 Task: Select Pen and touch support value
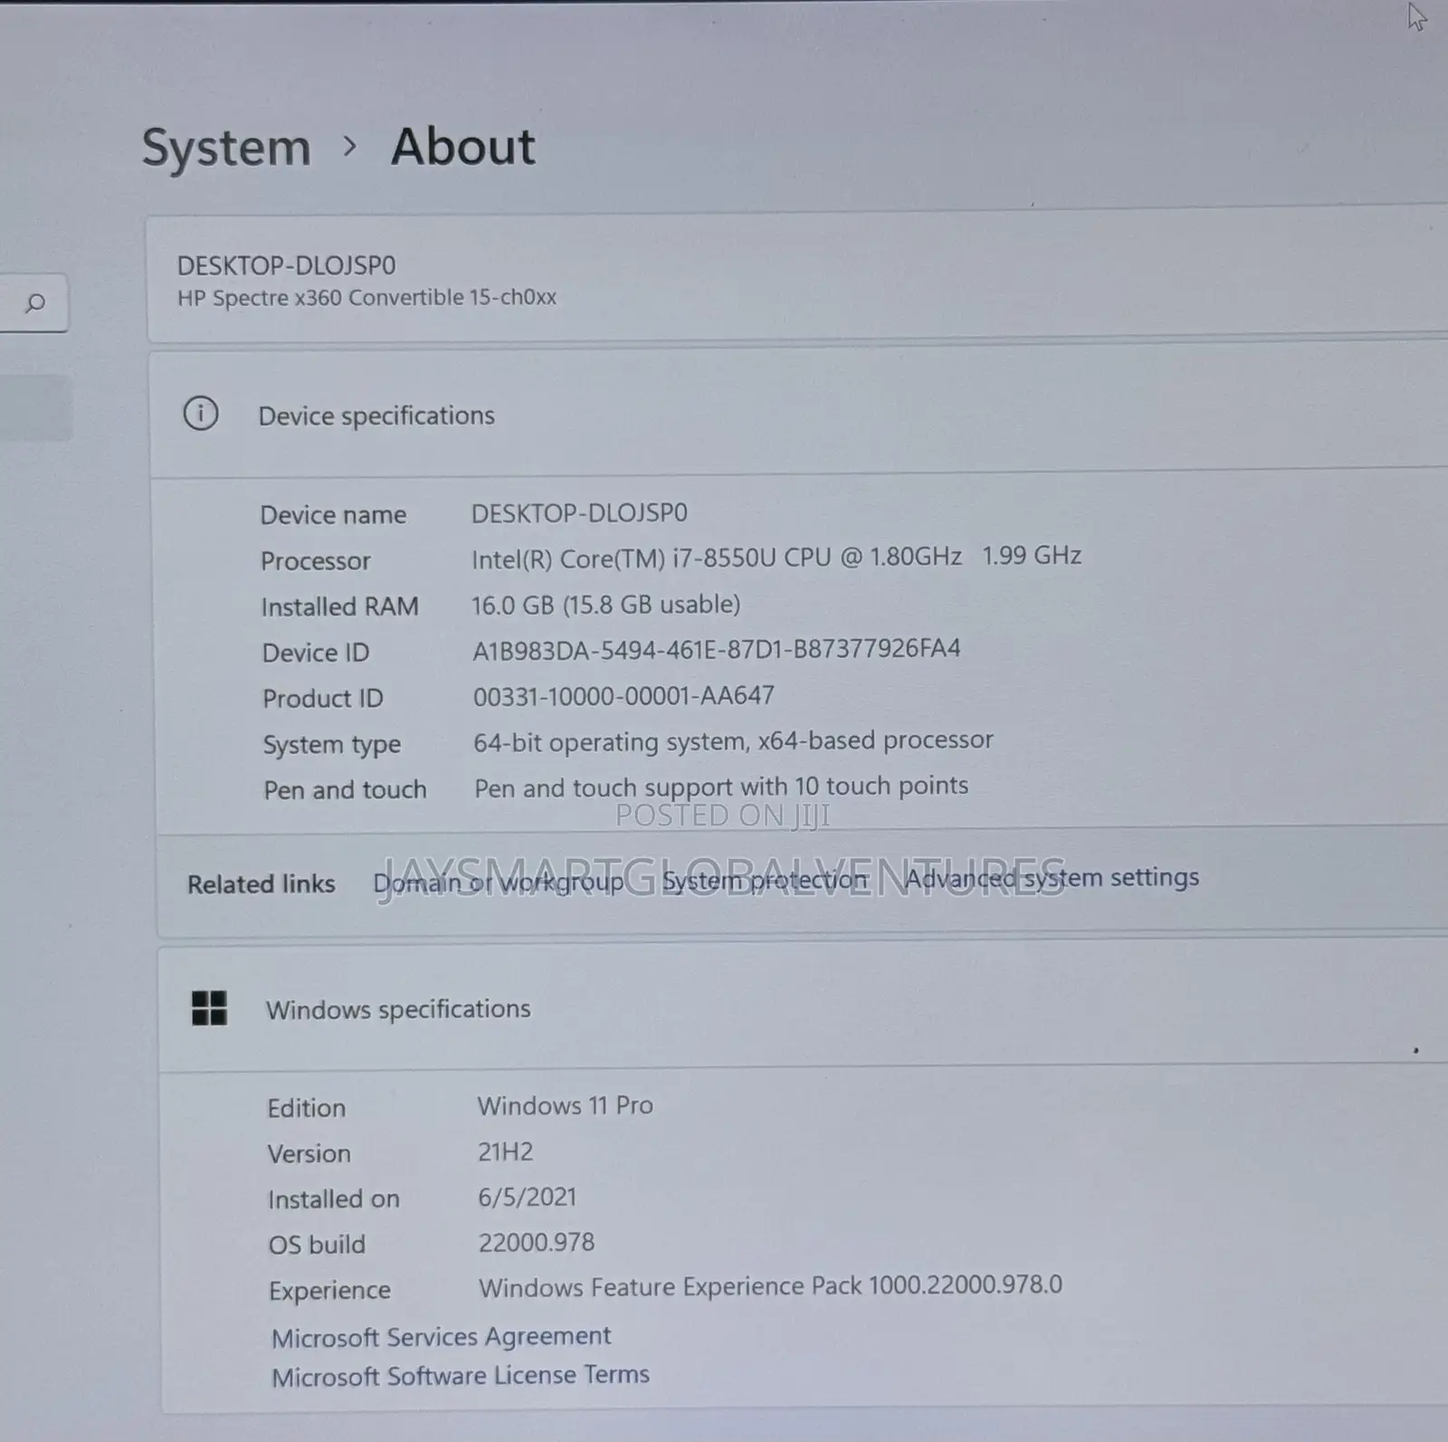coord(721,787)
